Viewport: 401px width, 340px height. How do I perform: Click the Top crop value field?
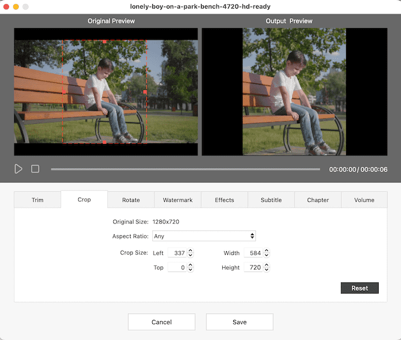tap(177, 267)
